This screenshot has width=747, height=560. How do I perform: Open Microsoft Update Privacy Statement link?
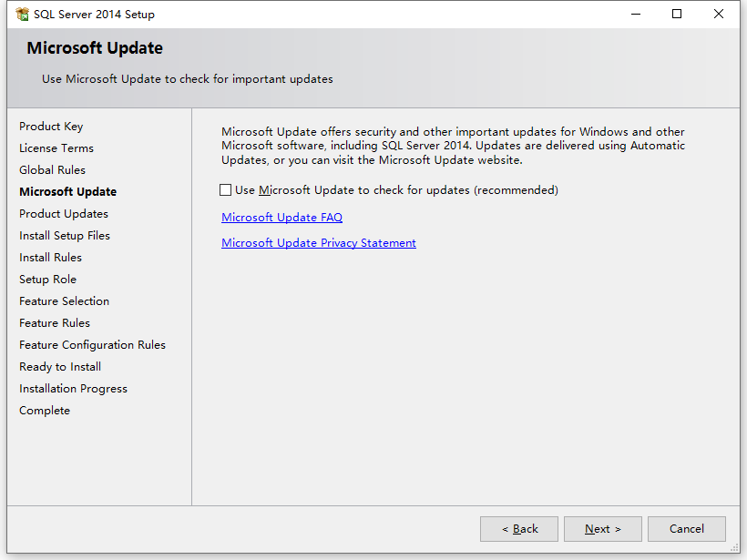[x=319, y=243]
